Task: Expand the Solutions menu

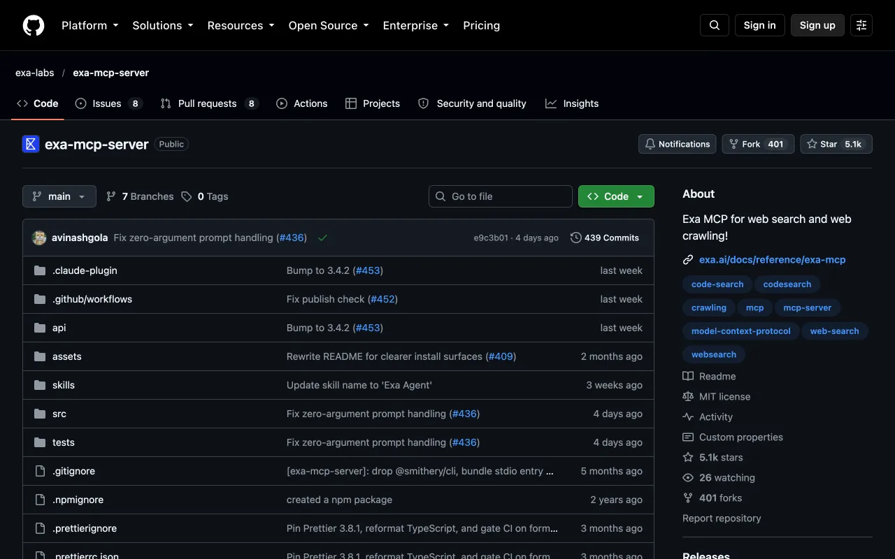Action: 163,25
